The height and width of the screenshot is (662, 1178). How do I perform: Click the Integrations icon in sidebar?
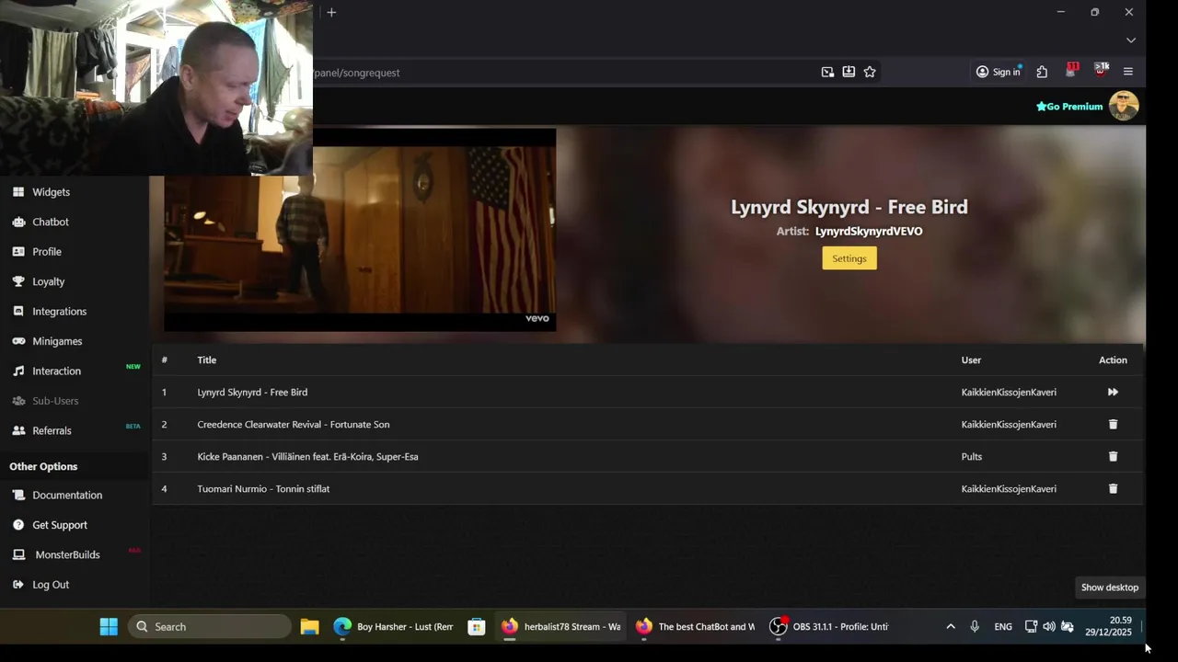[x=18, y=312]
